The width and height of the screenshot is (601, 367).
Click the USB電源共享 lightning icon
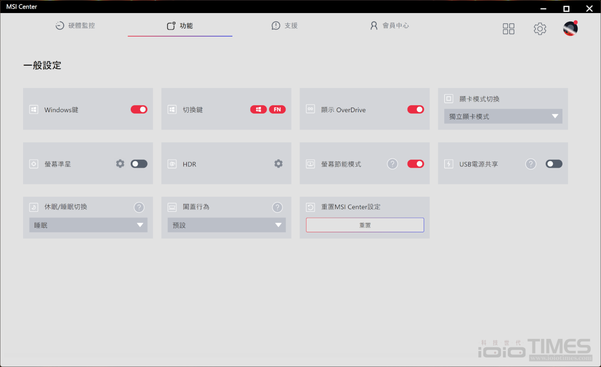click(449, 164)
